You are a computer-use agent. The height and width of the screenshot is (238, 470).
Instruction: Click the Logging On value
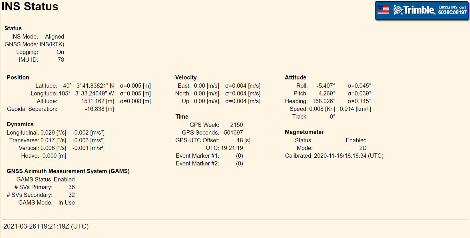tap(60, 52)
